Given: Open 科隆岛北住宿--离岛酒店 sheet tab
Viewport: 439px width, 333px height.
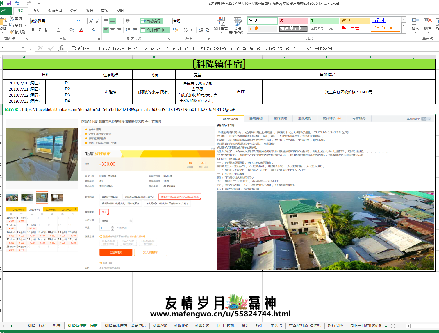Looking at the screenshot, I should 125,326.
